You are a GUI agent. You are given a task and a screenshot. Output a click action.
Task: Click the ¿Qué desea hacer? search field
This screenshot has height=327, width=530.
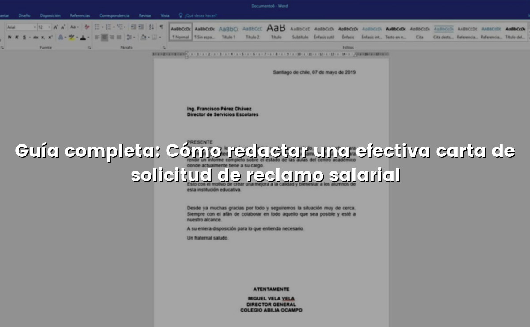(201, 15)
